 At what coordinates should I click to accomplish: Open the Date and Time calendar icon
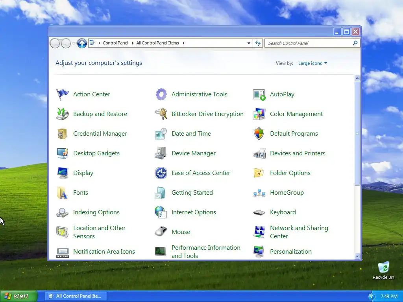(161, 134)
